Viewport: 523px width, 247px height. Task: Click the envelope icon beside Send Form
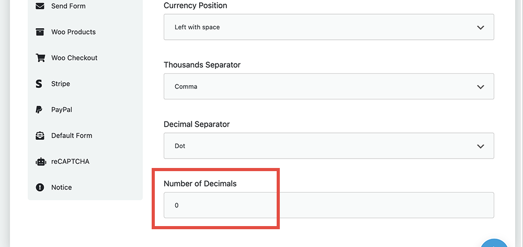40,6
